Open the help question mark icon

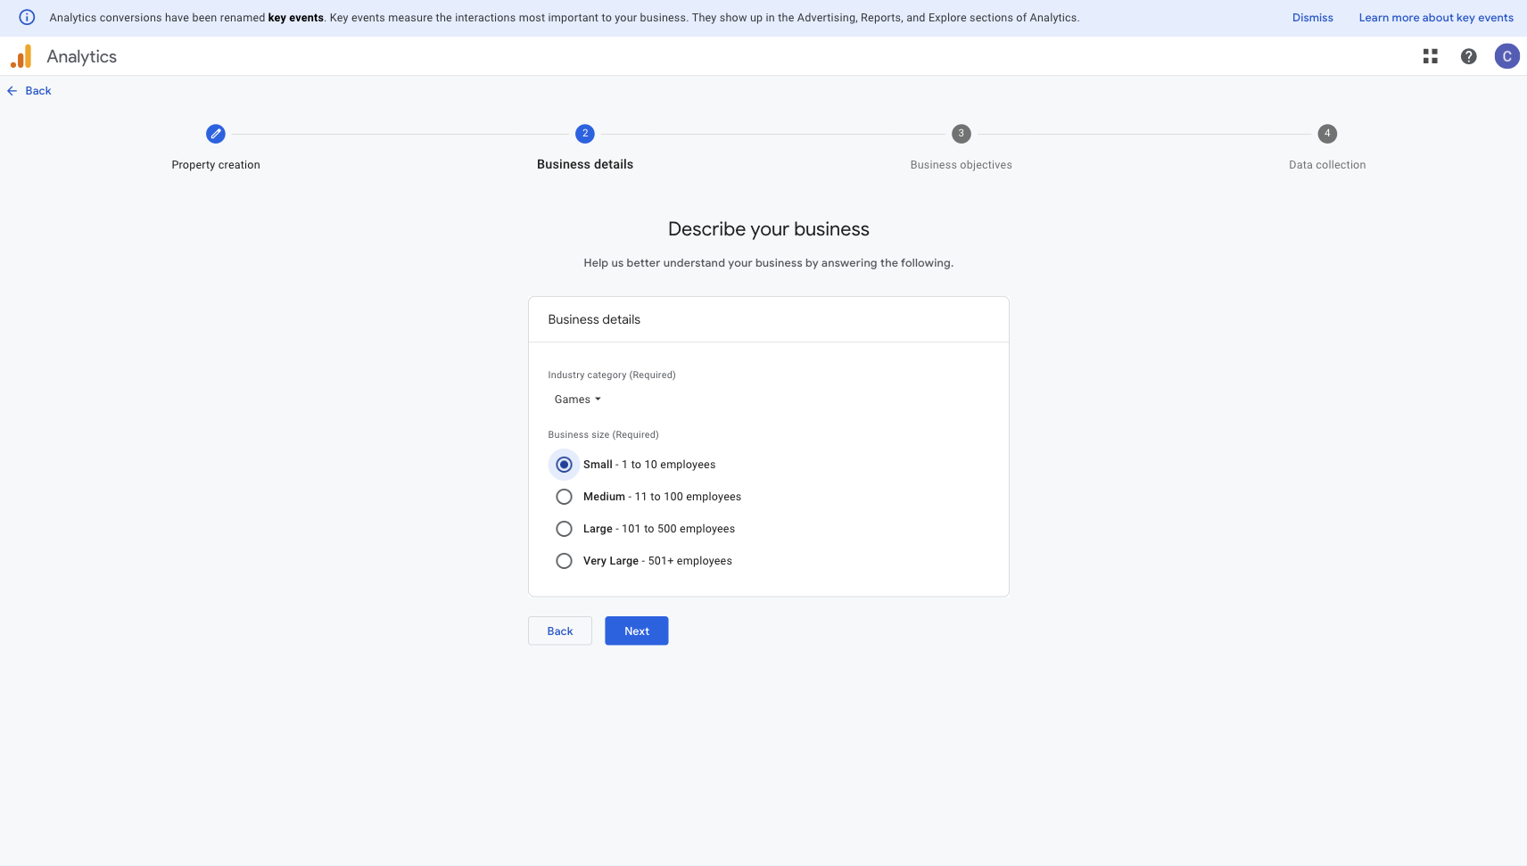tap(1468, 56)
